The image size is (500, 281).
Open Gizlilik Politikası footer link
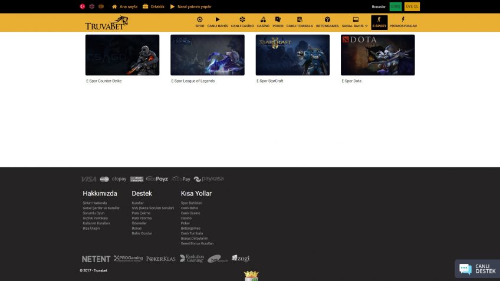point(96,218)
